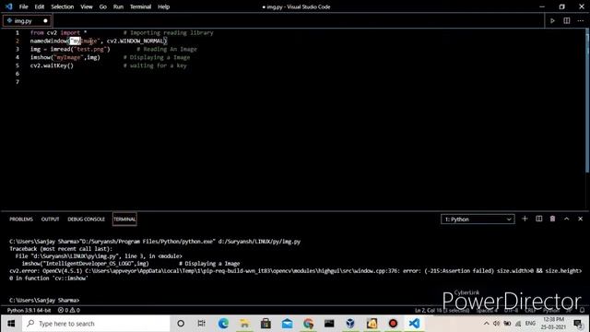
Task: Switch to the DEBUG CONSOLE tab
Action: point(86,219)
